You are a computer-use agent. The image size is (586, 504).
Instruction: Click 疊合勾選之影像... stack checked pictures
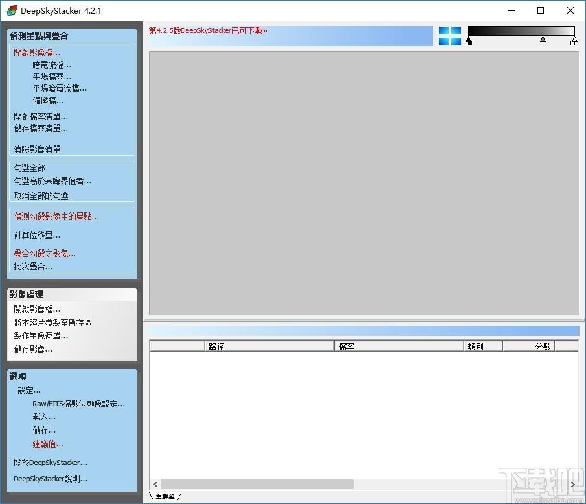[45, 253]
